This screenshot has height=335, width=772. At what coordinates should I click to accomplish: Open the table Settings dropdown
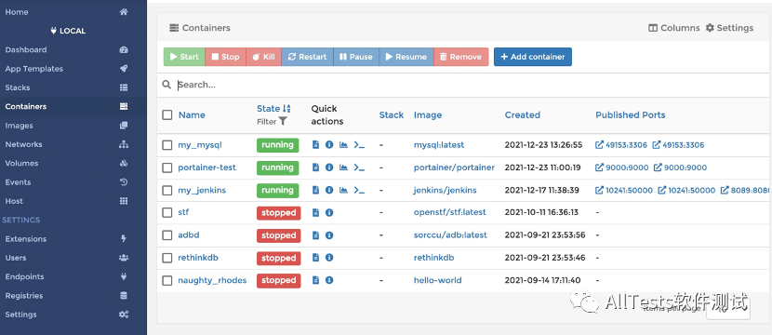click(x=729, y=28)
